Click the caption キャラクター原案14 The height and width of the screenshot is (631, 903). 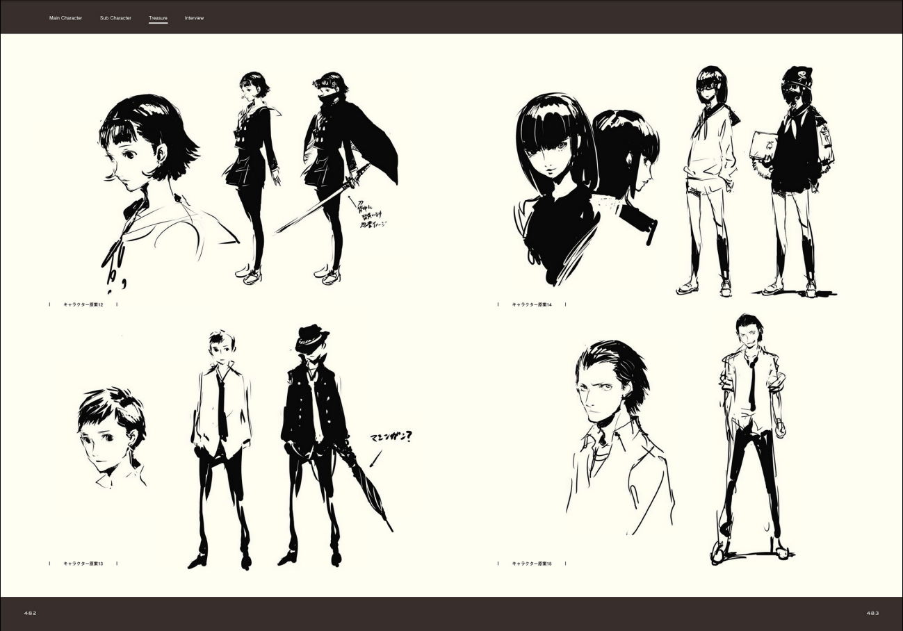(531, 304)
